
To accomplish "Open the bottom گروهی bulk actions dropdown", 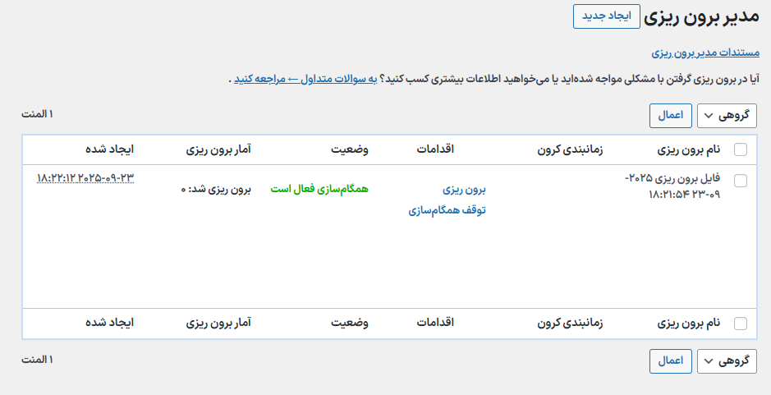I will coord(727,361).
